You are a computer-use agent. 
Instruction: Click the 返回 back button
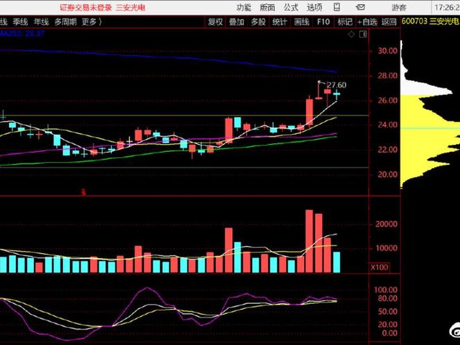389,22
